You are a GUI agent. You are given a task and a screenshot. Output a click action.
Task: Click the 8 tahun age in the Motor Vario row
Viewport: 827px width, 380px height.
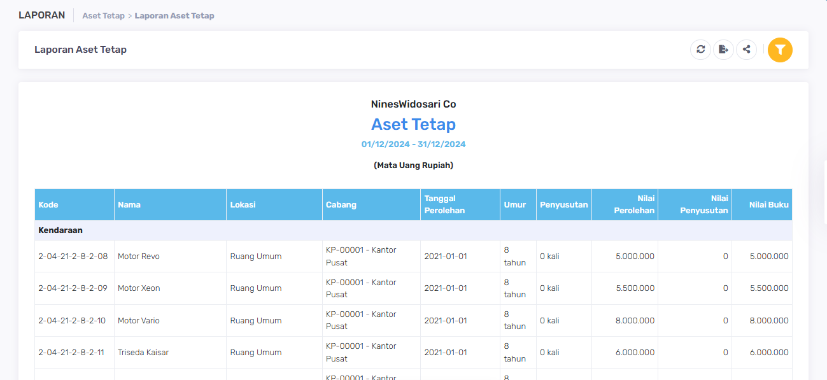coord(515,320)
